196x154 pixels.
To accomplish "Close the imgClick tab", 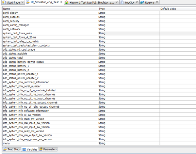I will coord(137,2).
